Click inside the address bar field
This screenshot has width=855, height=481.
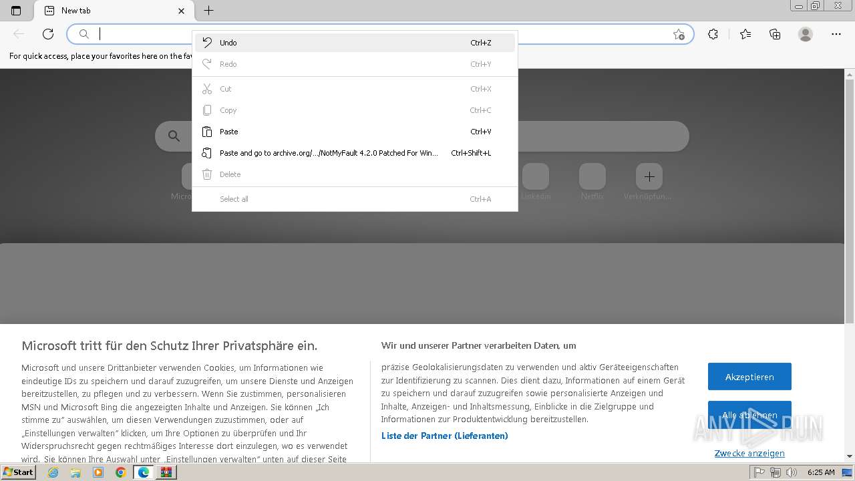coord(381,34)
